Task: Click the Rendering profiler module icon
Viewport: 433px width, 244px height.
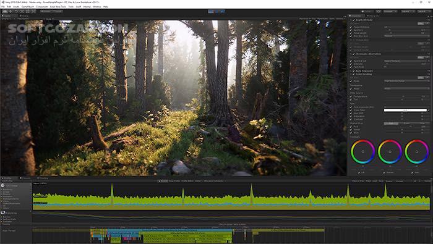Action: pyautogui.click(x=3, y=212)
